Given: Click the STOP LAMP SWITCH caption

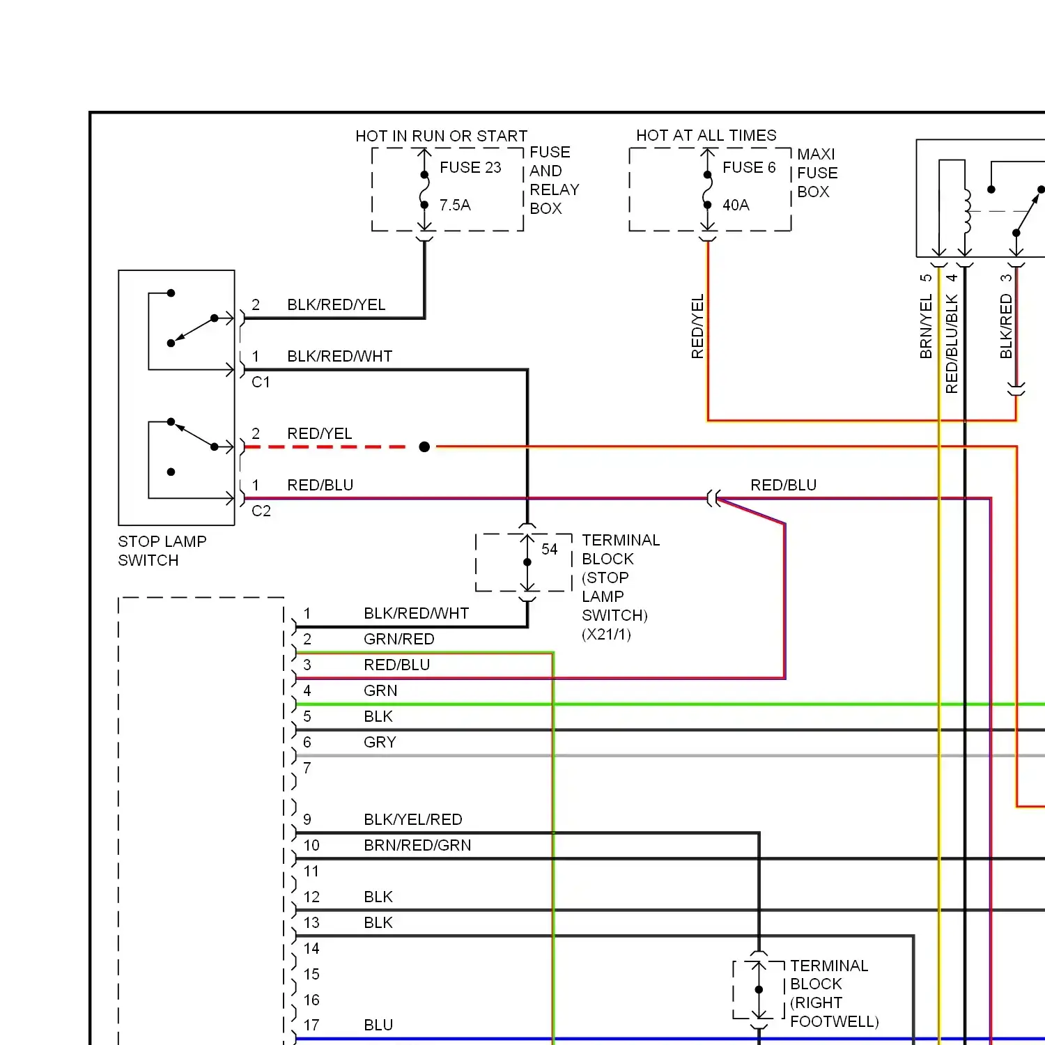Looking at the screenshot, I should pos(162,550).
